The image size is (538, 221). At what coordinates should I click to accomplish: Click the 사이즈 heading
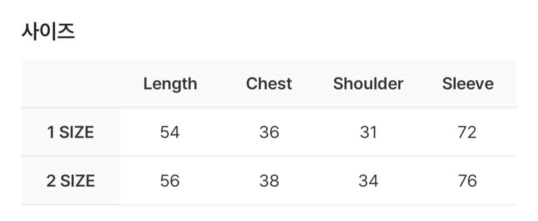pyautogui.click(x=48, y=32)
